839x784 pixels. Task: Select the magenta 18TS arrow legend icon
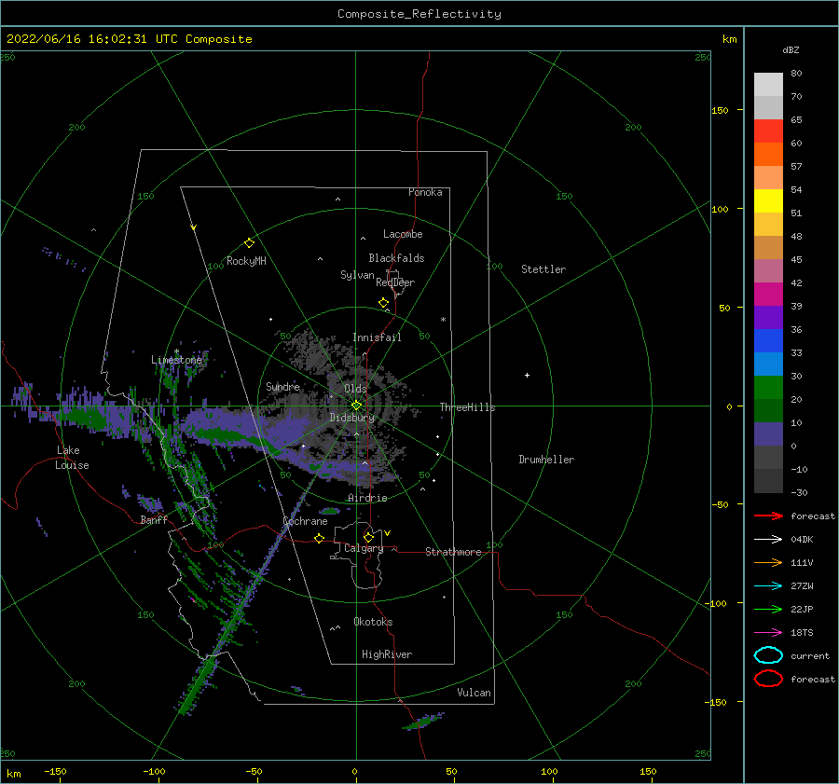768,633
